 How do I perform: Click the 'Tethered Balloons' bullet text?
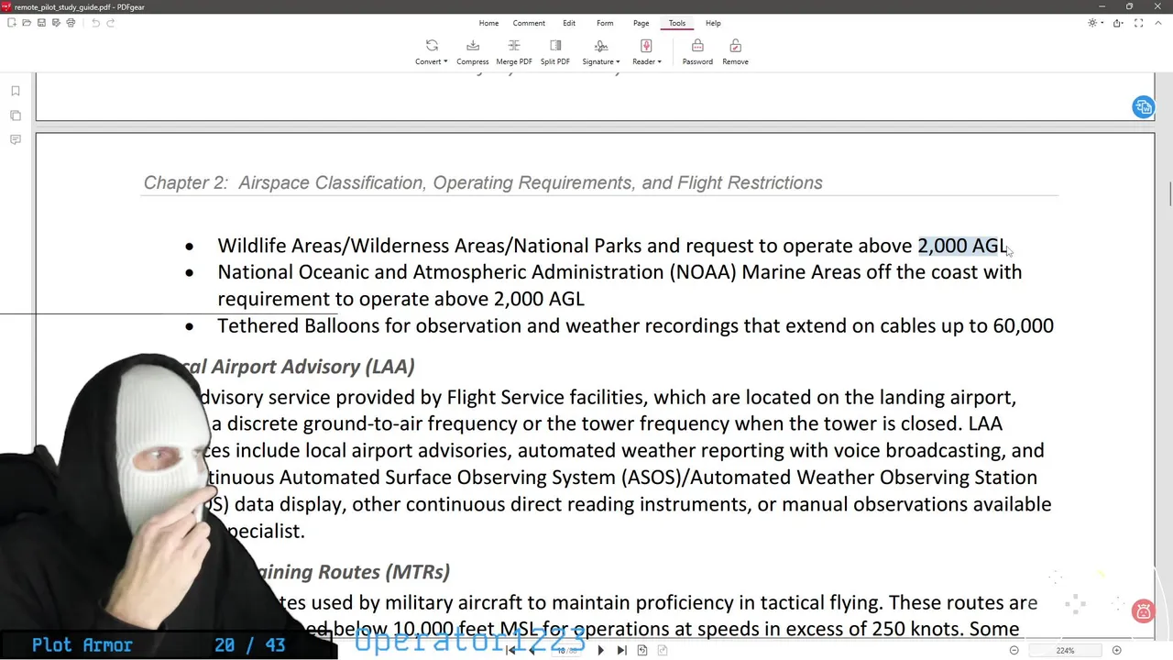[x=635, y=325]
